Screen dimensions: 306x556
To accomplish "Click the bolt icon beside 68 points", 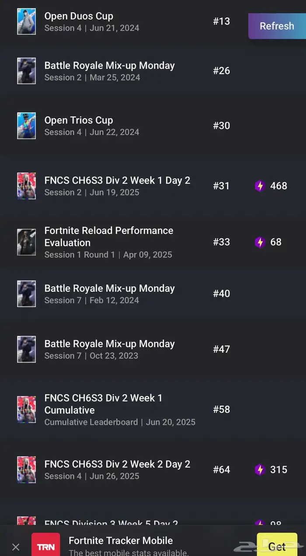I will click(260, 242).
